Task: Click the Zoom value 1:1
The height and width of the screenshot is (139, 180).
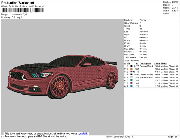Action: point(174,14)
